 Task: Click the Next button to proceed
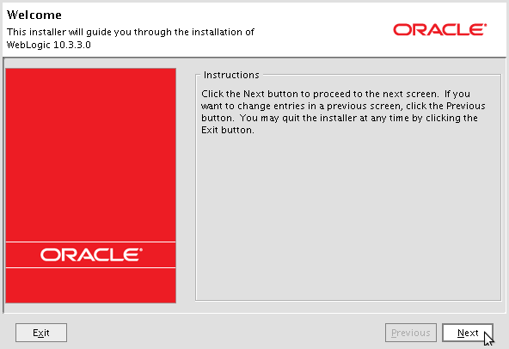tap(468, 333)
